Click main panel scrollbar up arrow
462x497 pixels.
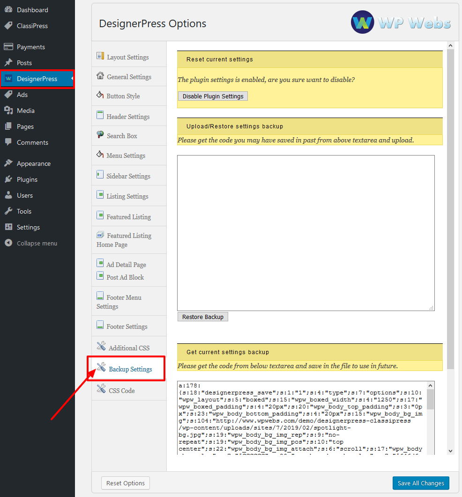tap(450, 45)
